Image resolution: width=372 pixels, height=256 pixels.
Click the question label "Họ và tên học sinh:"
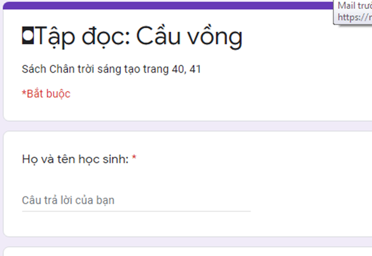point(75,159)
